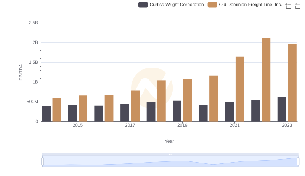
Task: Click the Year axis title
Action: tap(169, 141)
